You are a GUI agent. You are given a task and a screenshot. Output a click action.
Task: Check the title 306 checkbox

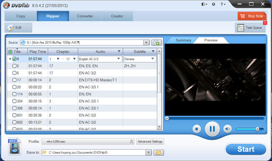[x=14, y=108]
